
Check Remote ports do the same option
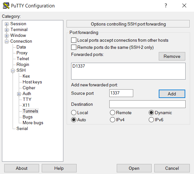click(x=74, y=48)
